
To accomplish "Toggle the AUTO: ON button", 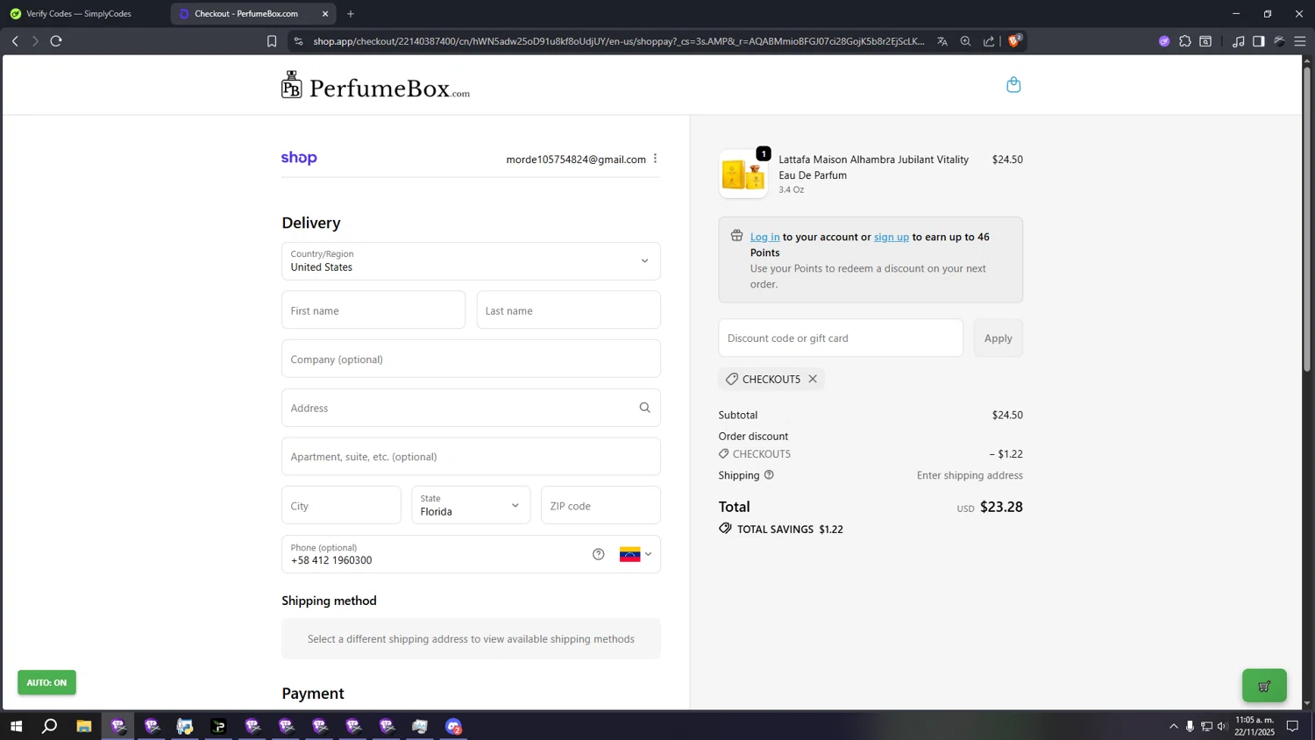I will [46, 682].
